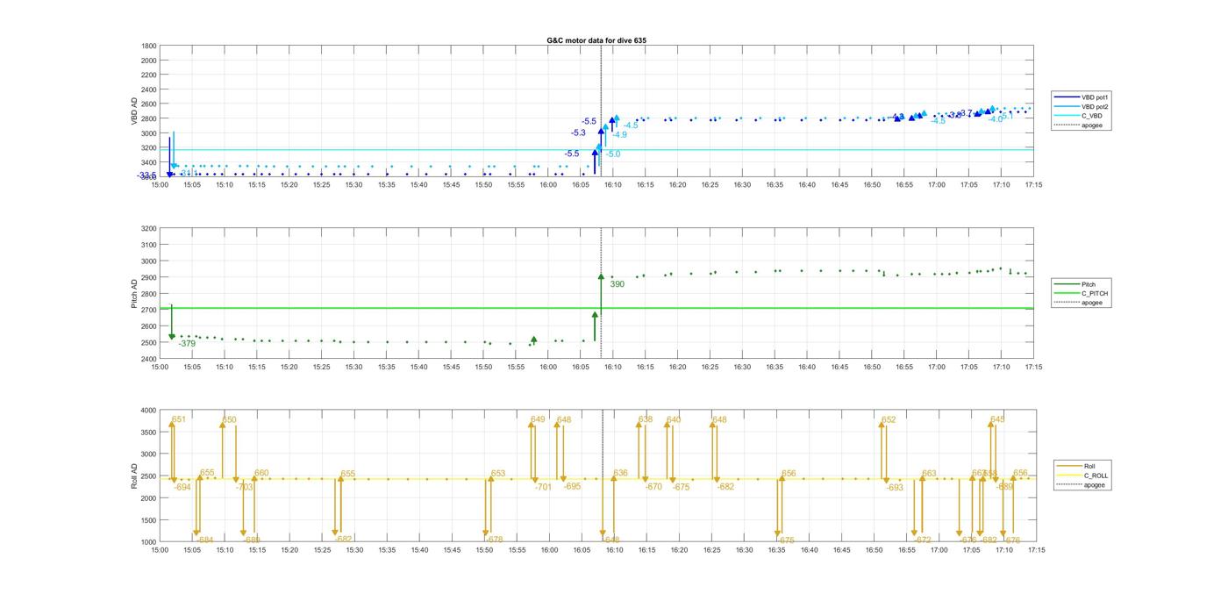The height and width of the screenshot is (608, 1228).
Task: Click the roll value label '-703'
Action: pos(245,487)
